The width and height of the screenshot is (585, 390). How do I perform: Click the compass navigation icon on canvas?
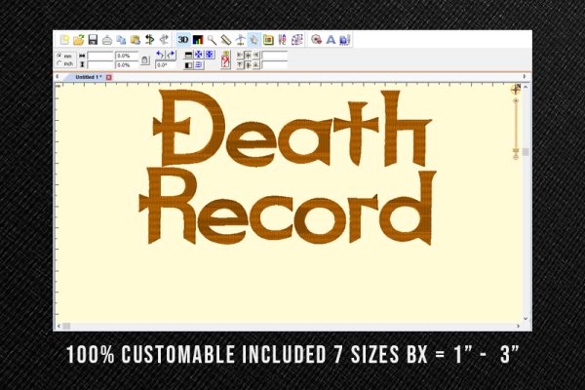click(516, 89)
